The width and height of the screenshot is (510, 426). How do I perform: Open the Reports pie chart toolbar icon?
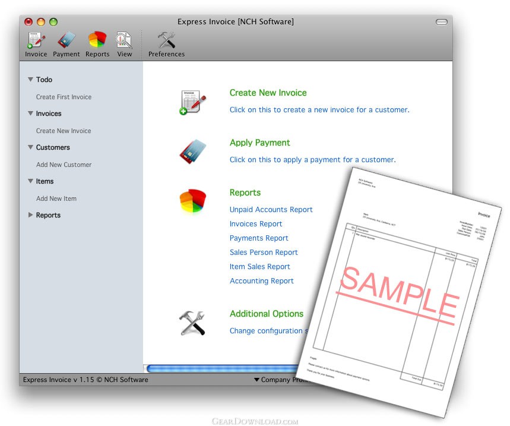tap(97, 45)
